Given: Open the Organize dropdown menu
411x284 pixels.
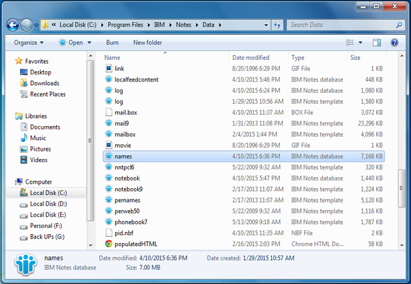Looking at the screenshot, I should tap(29, 42).
